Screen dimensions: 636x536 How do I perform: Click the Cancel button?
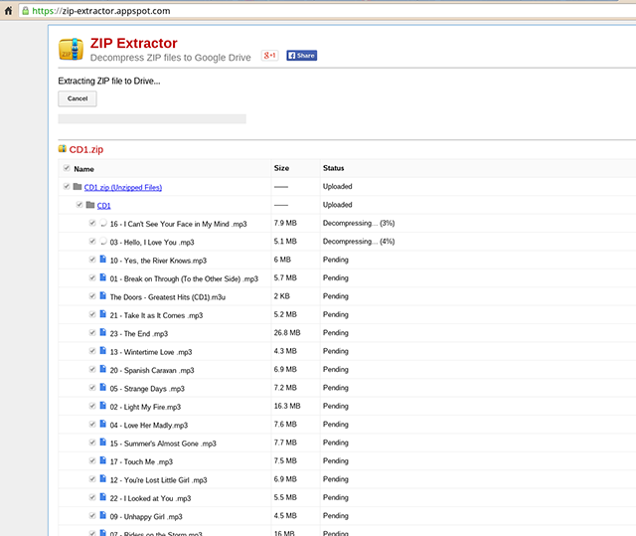tap(78, 98)
